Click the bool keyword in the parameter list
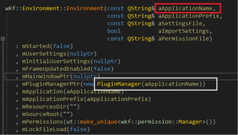The width and height of the screenshot is (238, 135). tap(114, 31)
